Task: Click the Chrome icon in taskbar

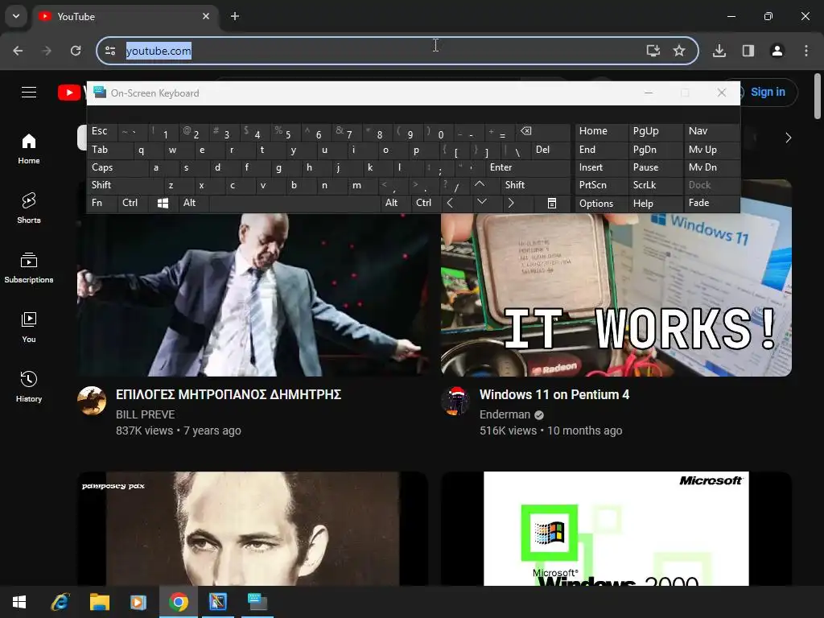Action: [179, 602]
